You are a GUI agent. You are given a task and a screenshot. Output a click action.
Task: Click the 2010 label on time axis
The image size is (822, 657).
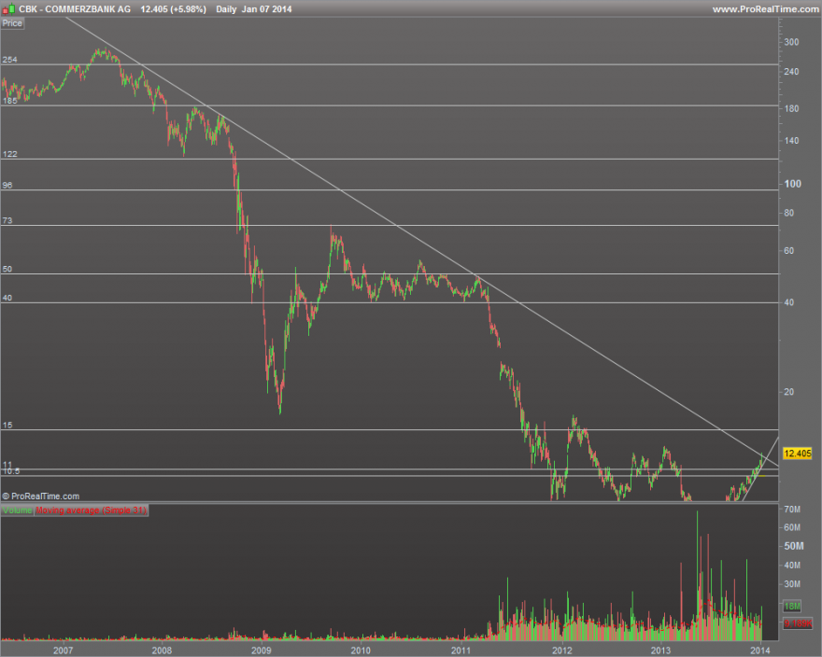pos(361,650)
